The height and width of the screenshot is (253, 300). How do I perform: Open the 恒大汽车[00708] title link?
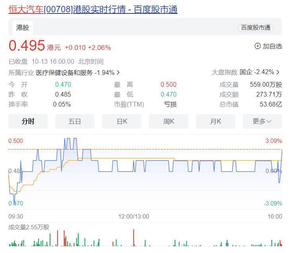point(93,10)
